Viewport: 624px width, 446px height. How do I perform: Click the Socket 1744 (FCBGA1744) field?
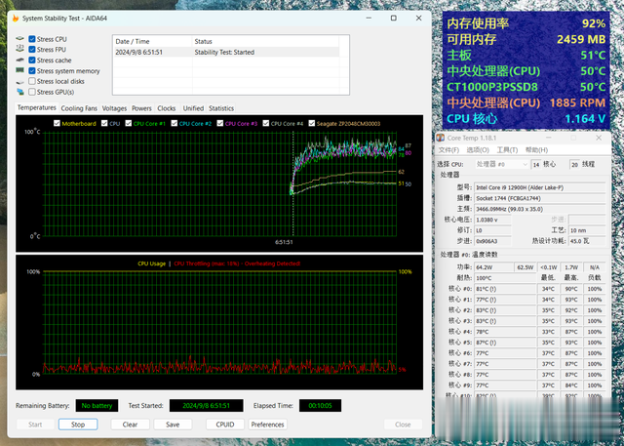click(540, 198)
